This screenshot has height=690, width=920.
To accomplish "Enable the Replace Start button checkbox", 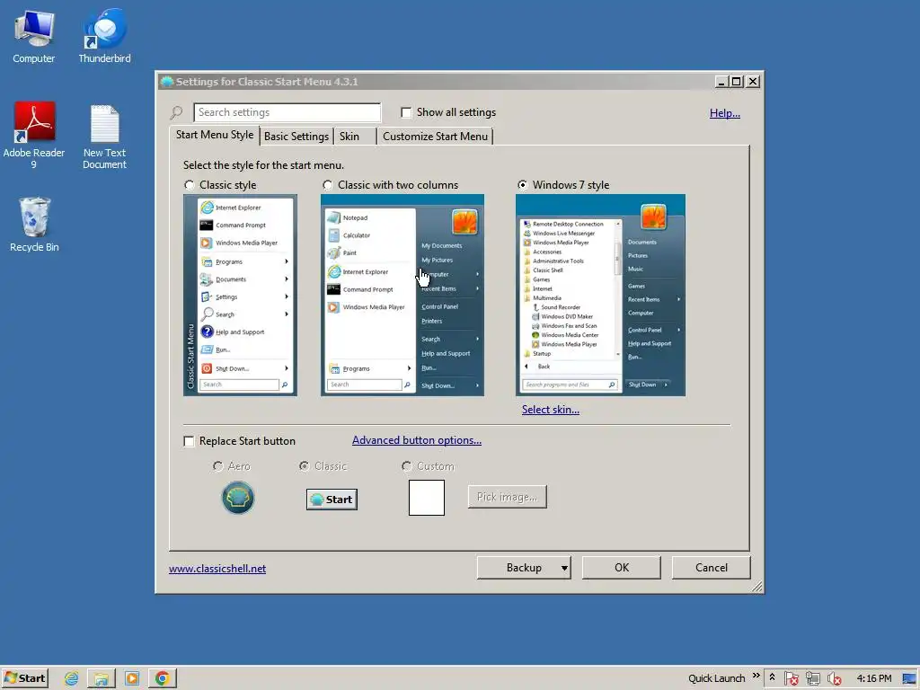I will click(189, 441).
